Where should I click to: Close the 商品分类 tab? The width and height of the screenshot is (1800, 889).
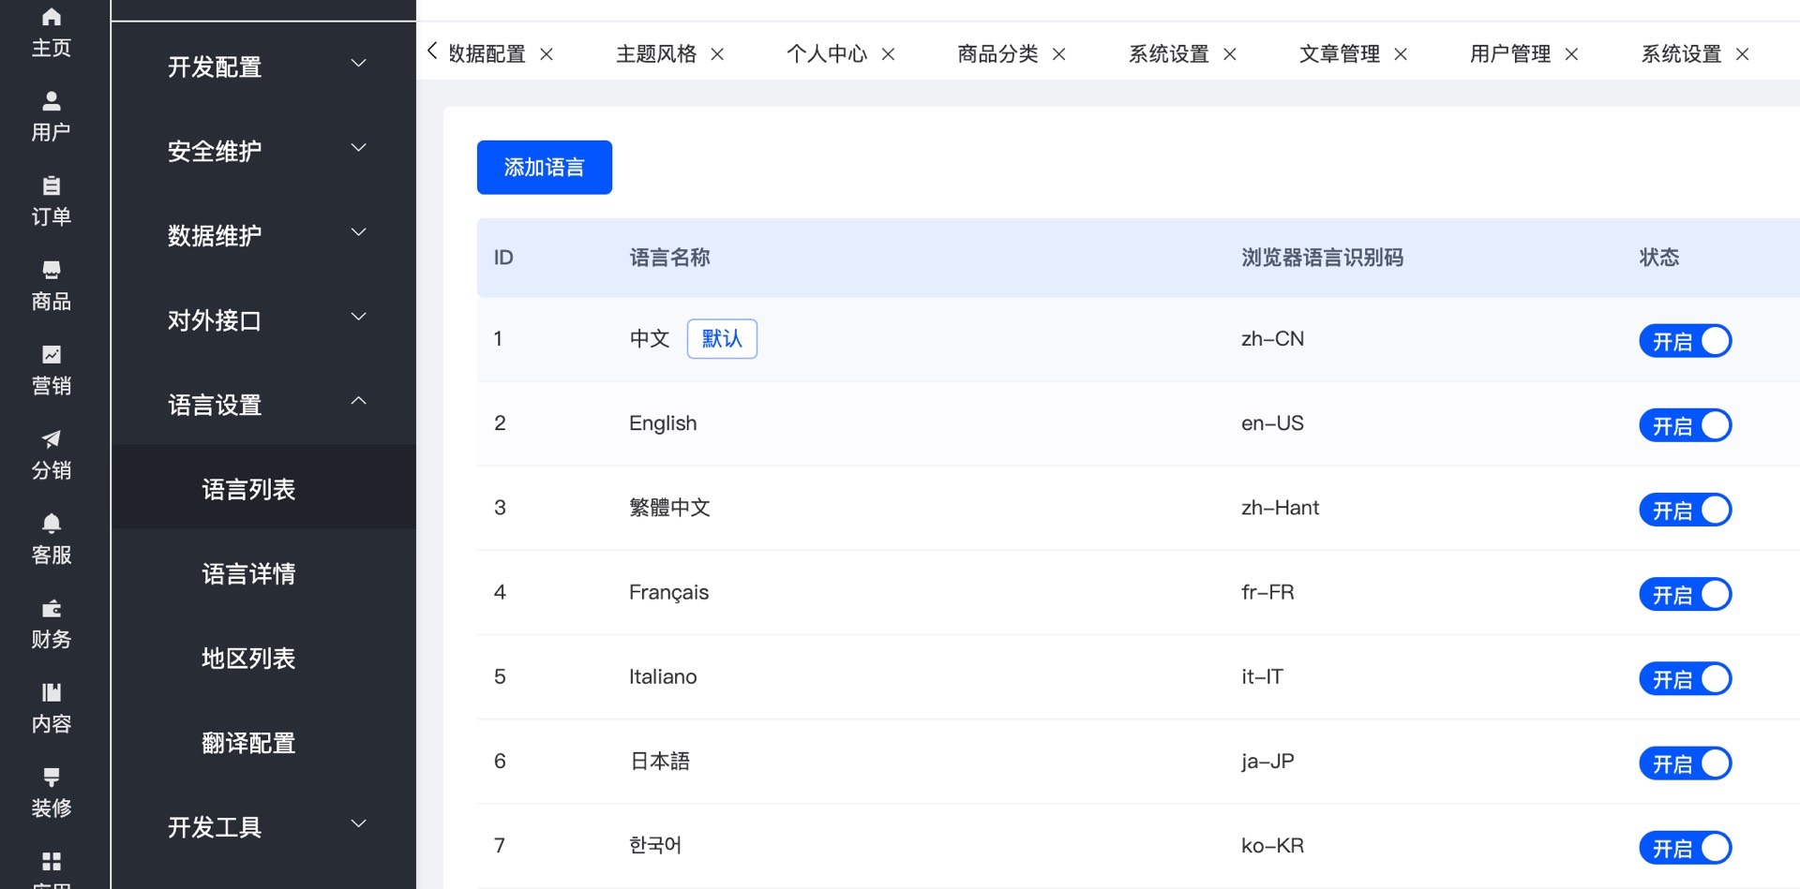pos(1059,54)
